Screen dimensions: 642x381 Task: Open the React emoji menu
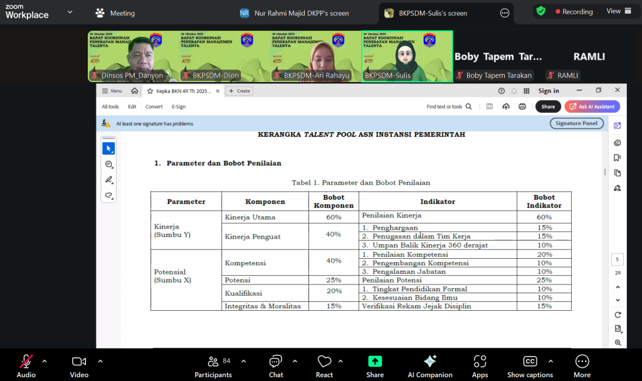(x=324, y=363)
